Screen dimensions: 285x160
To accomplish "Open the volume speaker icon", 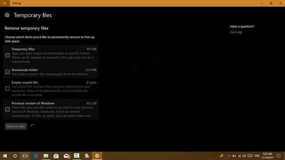I will pyautogui.click(x=244, y=156).
